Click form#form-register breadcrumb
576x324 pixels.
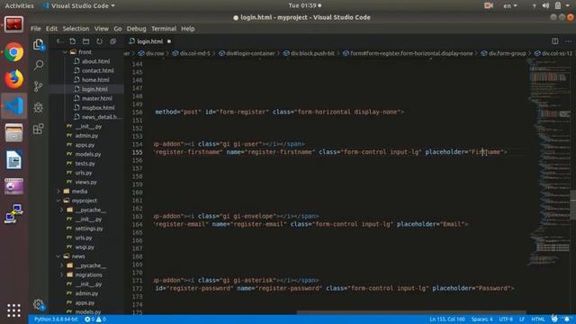point(408,53)
